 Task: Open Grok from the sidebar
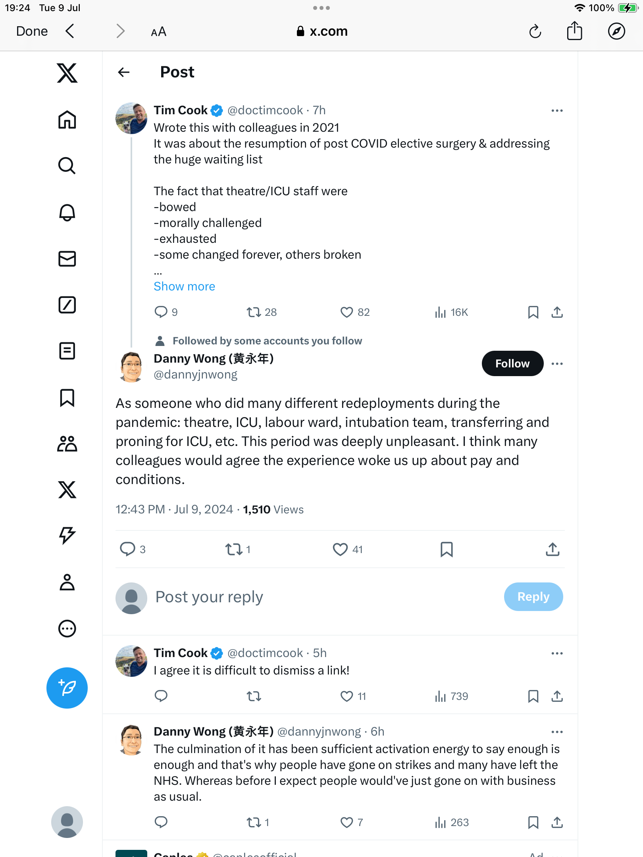click(x=67, y=305)
